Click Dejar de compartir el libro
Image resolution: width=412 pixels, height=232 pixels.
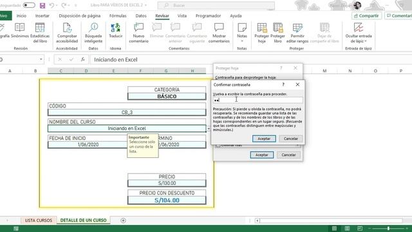coord(324,33)
